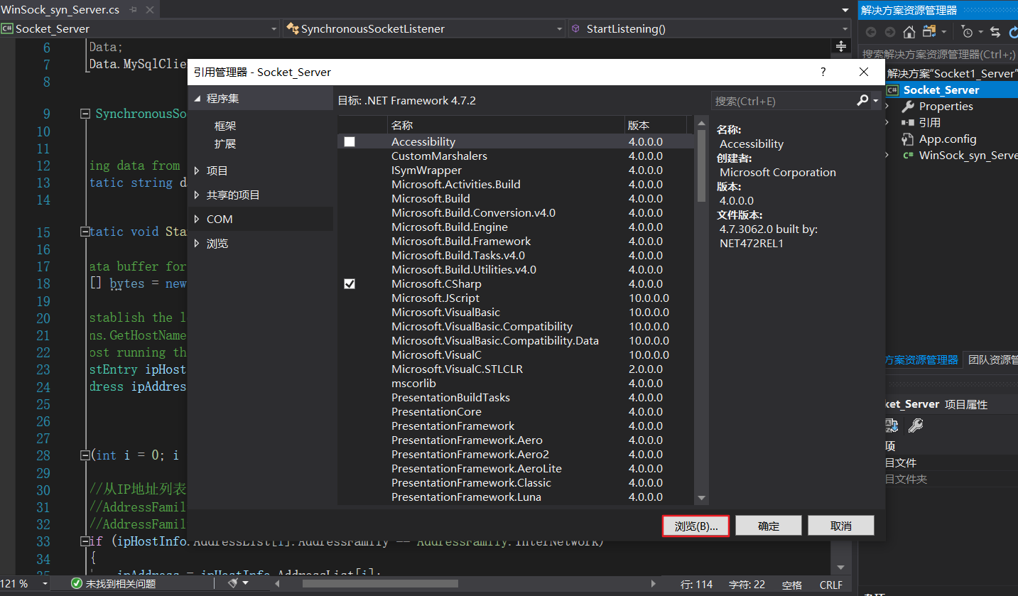Sort list by the 版本 column header
The height and width of the screenshot is (596, 1018).
[655, 125]
